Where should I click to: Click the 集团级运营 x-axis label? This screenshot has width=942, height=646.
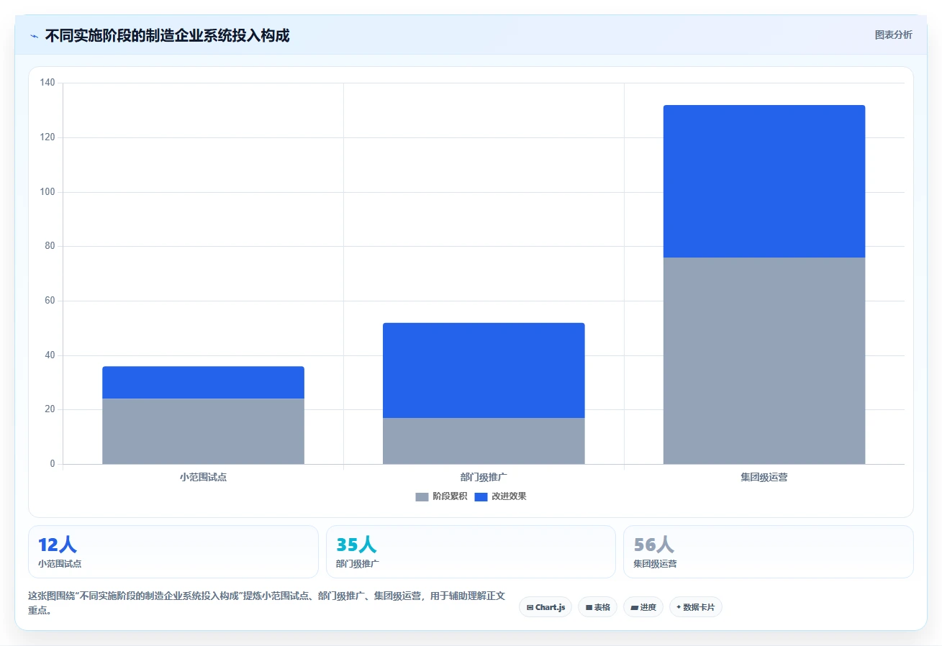[764, 477]
